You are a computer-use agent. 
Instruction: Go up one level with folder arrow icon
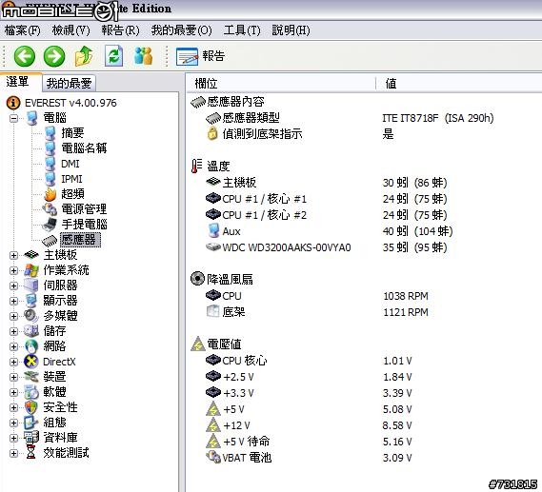coord(84,56)
